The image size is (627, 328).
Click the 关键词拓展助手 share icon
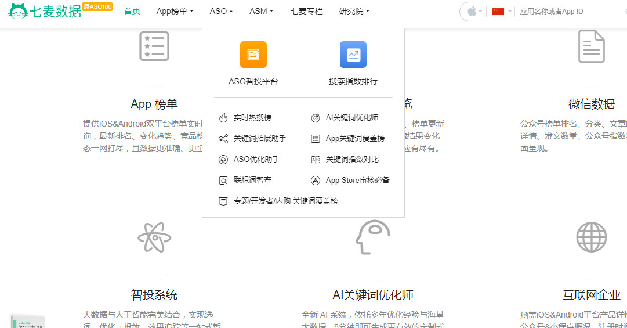[223, 139]
